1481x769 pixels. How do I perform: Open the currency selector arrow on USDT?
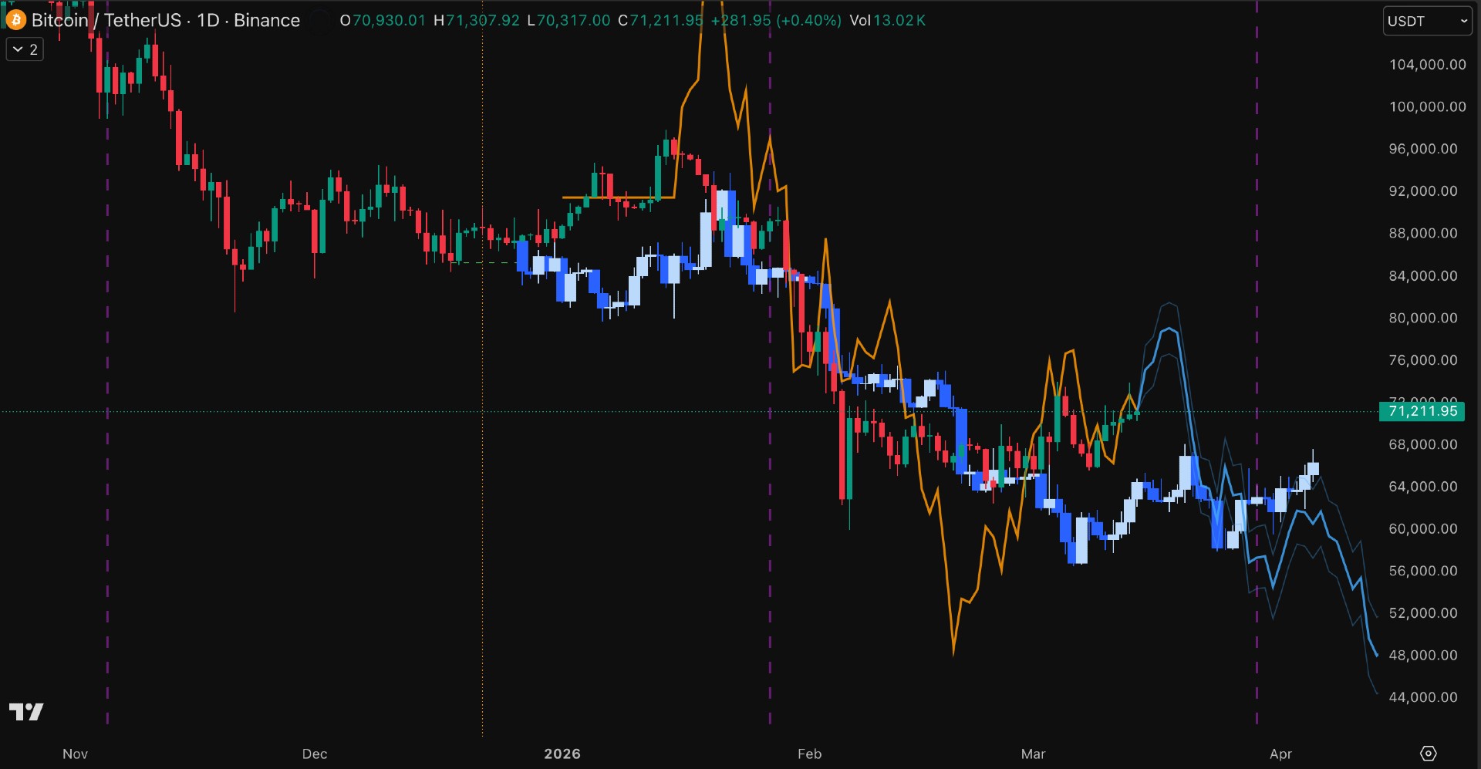tap(1464, 21)
